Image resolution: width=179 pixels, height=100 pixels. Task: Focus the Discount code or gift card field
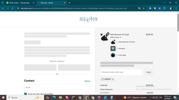pyautogui.click(x=121, y=72)
